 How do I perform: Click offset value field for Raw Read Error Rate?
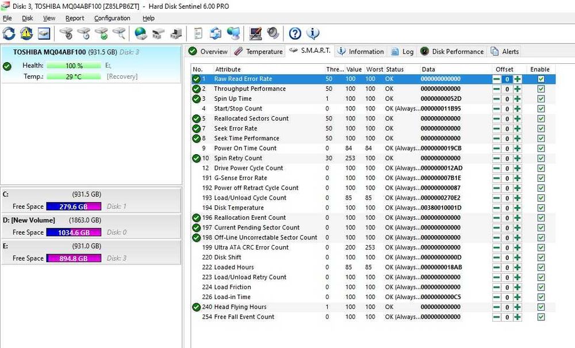tap(507, 79)
